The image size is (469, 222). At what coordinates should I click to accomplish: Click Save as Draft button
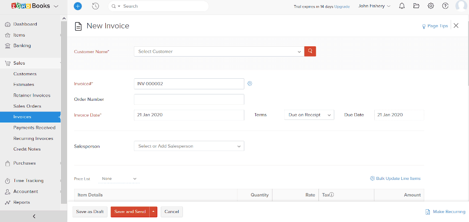90,211
